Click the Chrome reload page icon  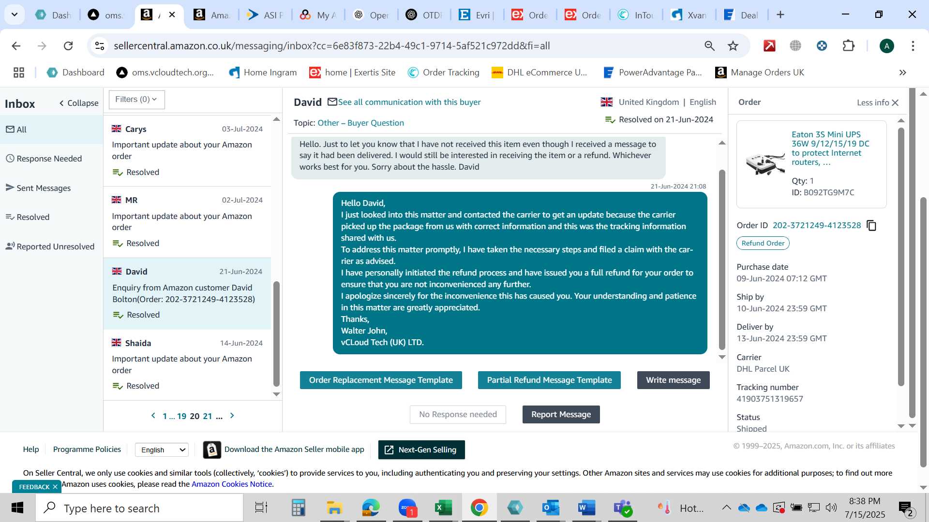click(x=68, y=46)
